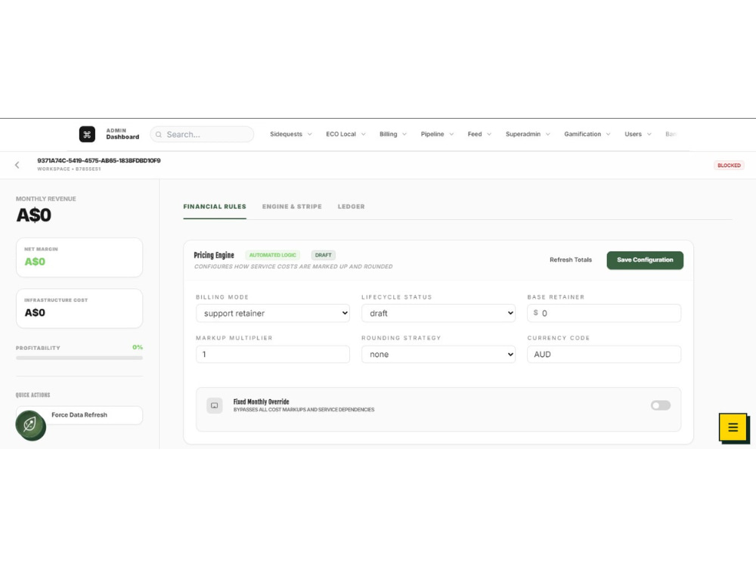Click the DRAFT badge beside Pricing Engine
756x567 pixels.
pos(323,255)
